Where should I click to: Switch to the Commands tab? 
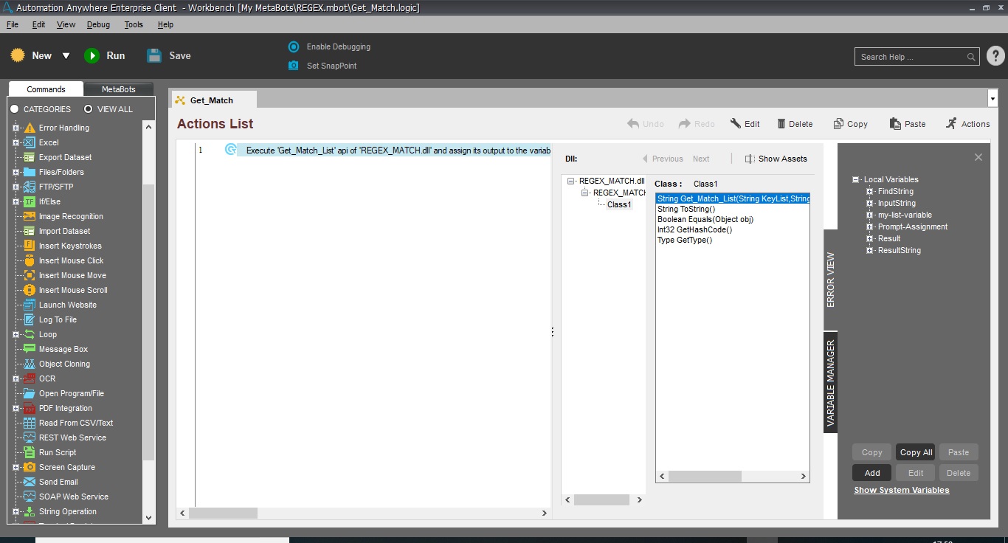coord(46,89)
